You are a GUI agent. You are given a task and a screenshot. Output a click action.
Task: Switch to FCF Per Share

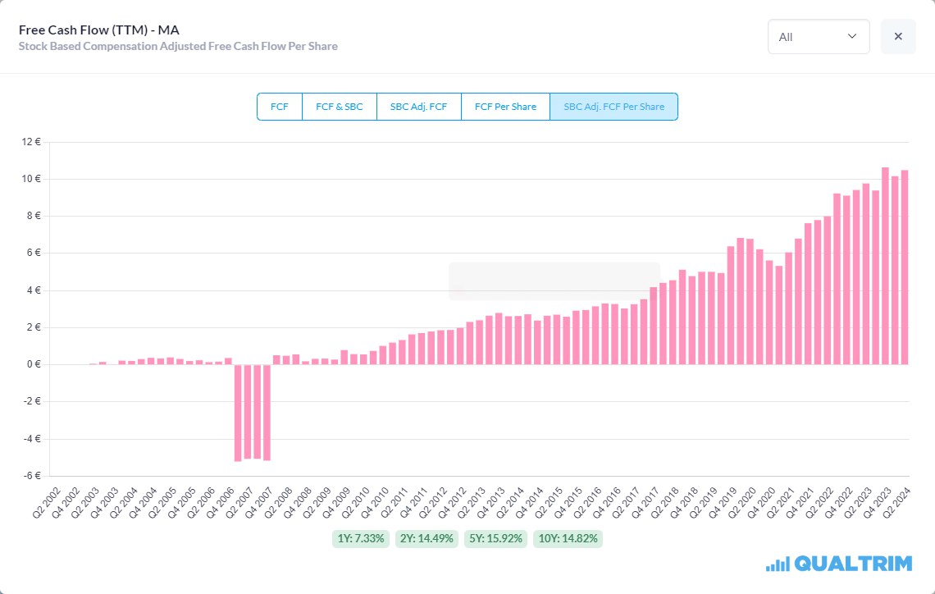pos(505,107)
